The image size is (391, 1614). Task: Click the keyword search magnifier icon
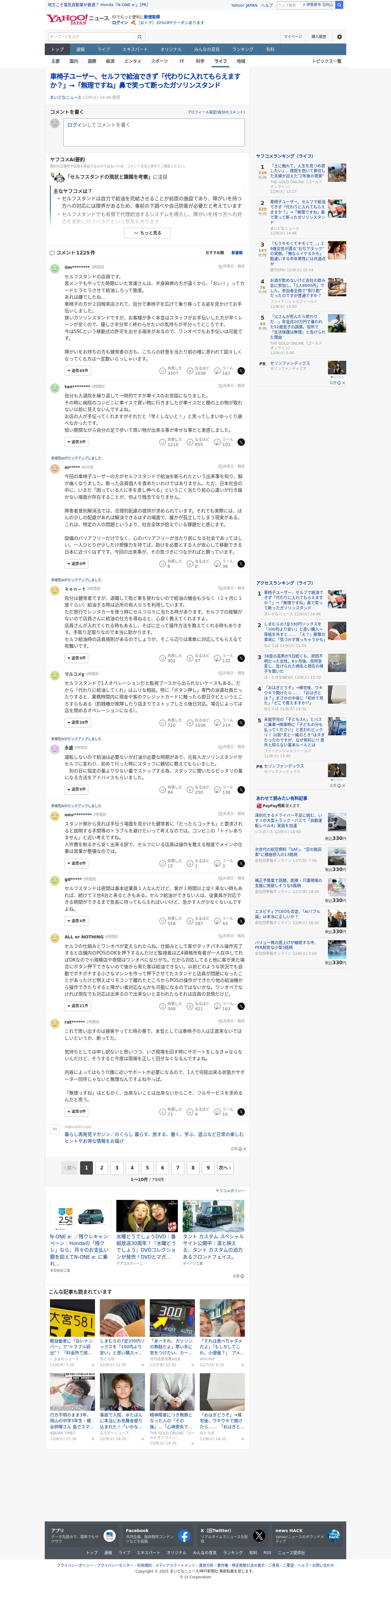tap(140, 37)
